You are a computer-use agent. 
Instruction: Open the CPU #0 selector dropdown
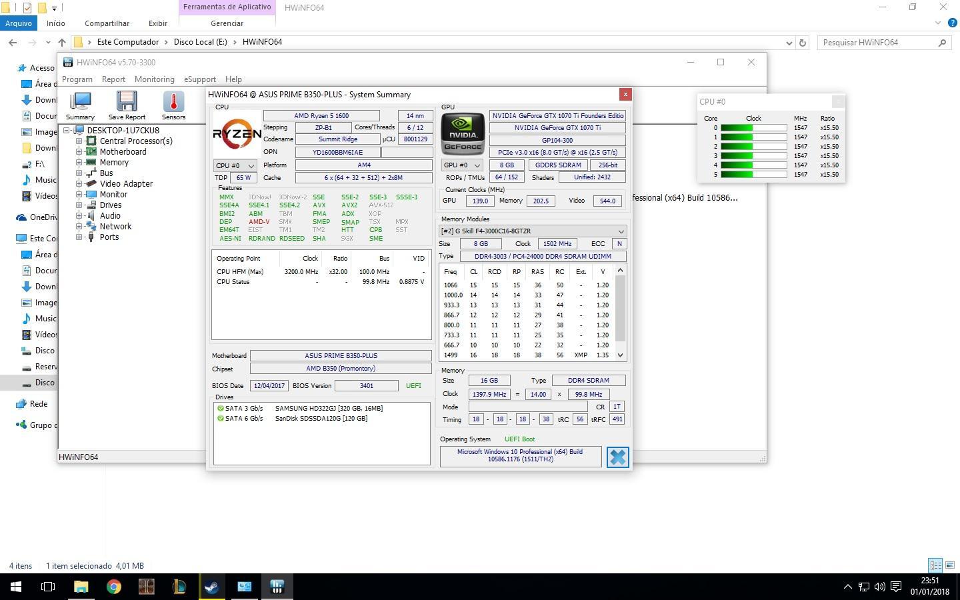(235, 165)
